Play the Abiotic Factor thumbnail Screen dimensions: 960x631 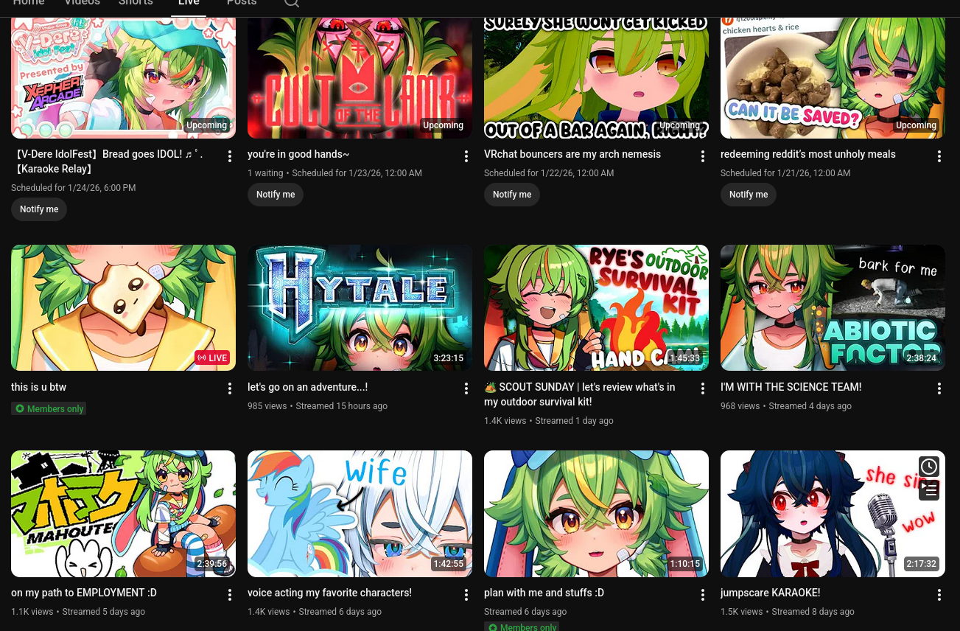click(x=833, y=307)
